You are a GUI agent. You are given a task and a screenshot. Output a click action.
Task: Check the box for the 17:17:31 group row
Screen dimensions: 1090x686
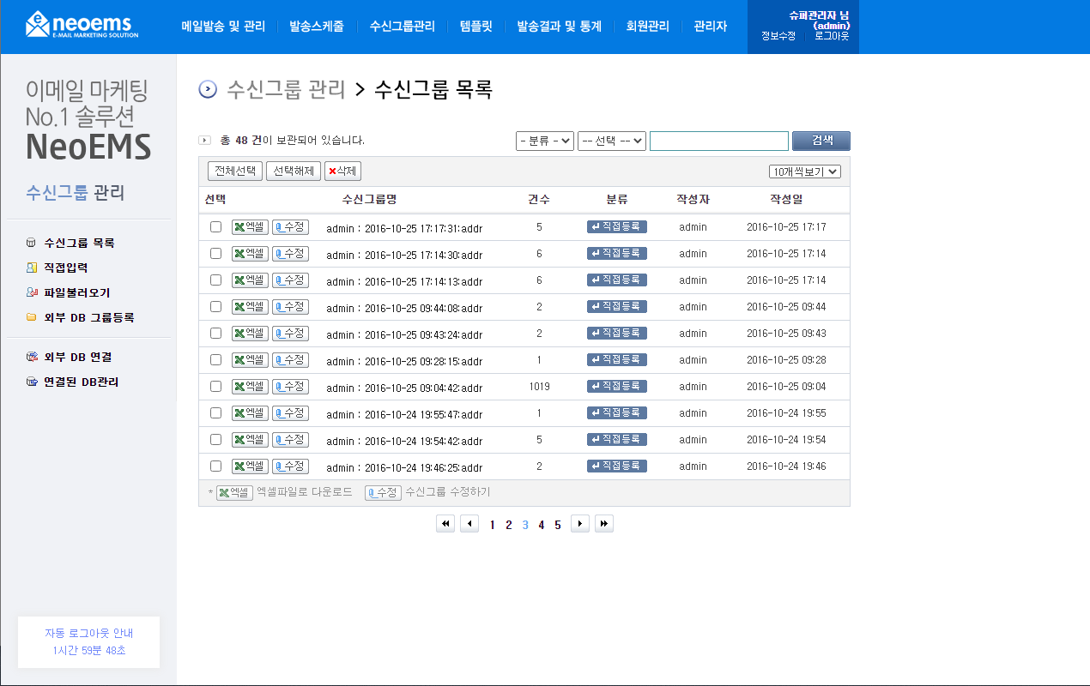click(x=215, y=227)
